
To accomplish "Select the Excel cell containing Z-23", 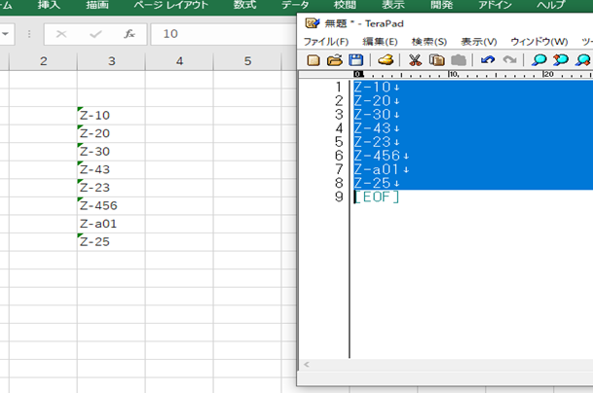I will click(111, 188).
